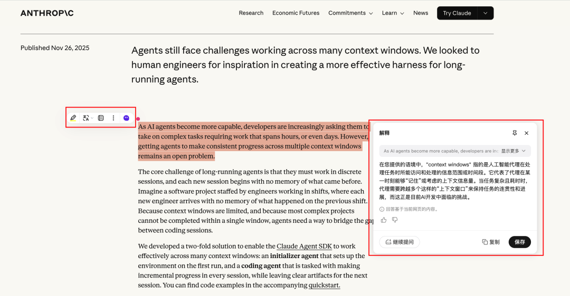Click the Try Claude button
This screenshot has height=296, width=570.
click(x=457, y=13)
